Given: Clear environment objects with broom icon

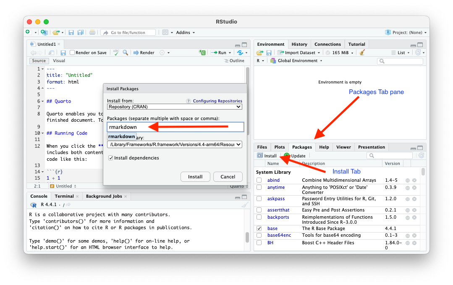Looking at the screenshot, I should tap(362, 52).
